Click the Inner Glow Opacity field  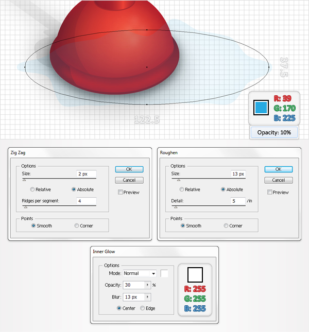click(x=134, y=285)
